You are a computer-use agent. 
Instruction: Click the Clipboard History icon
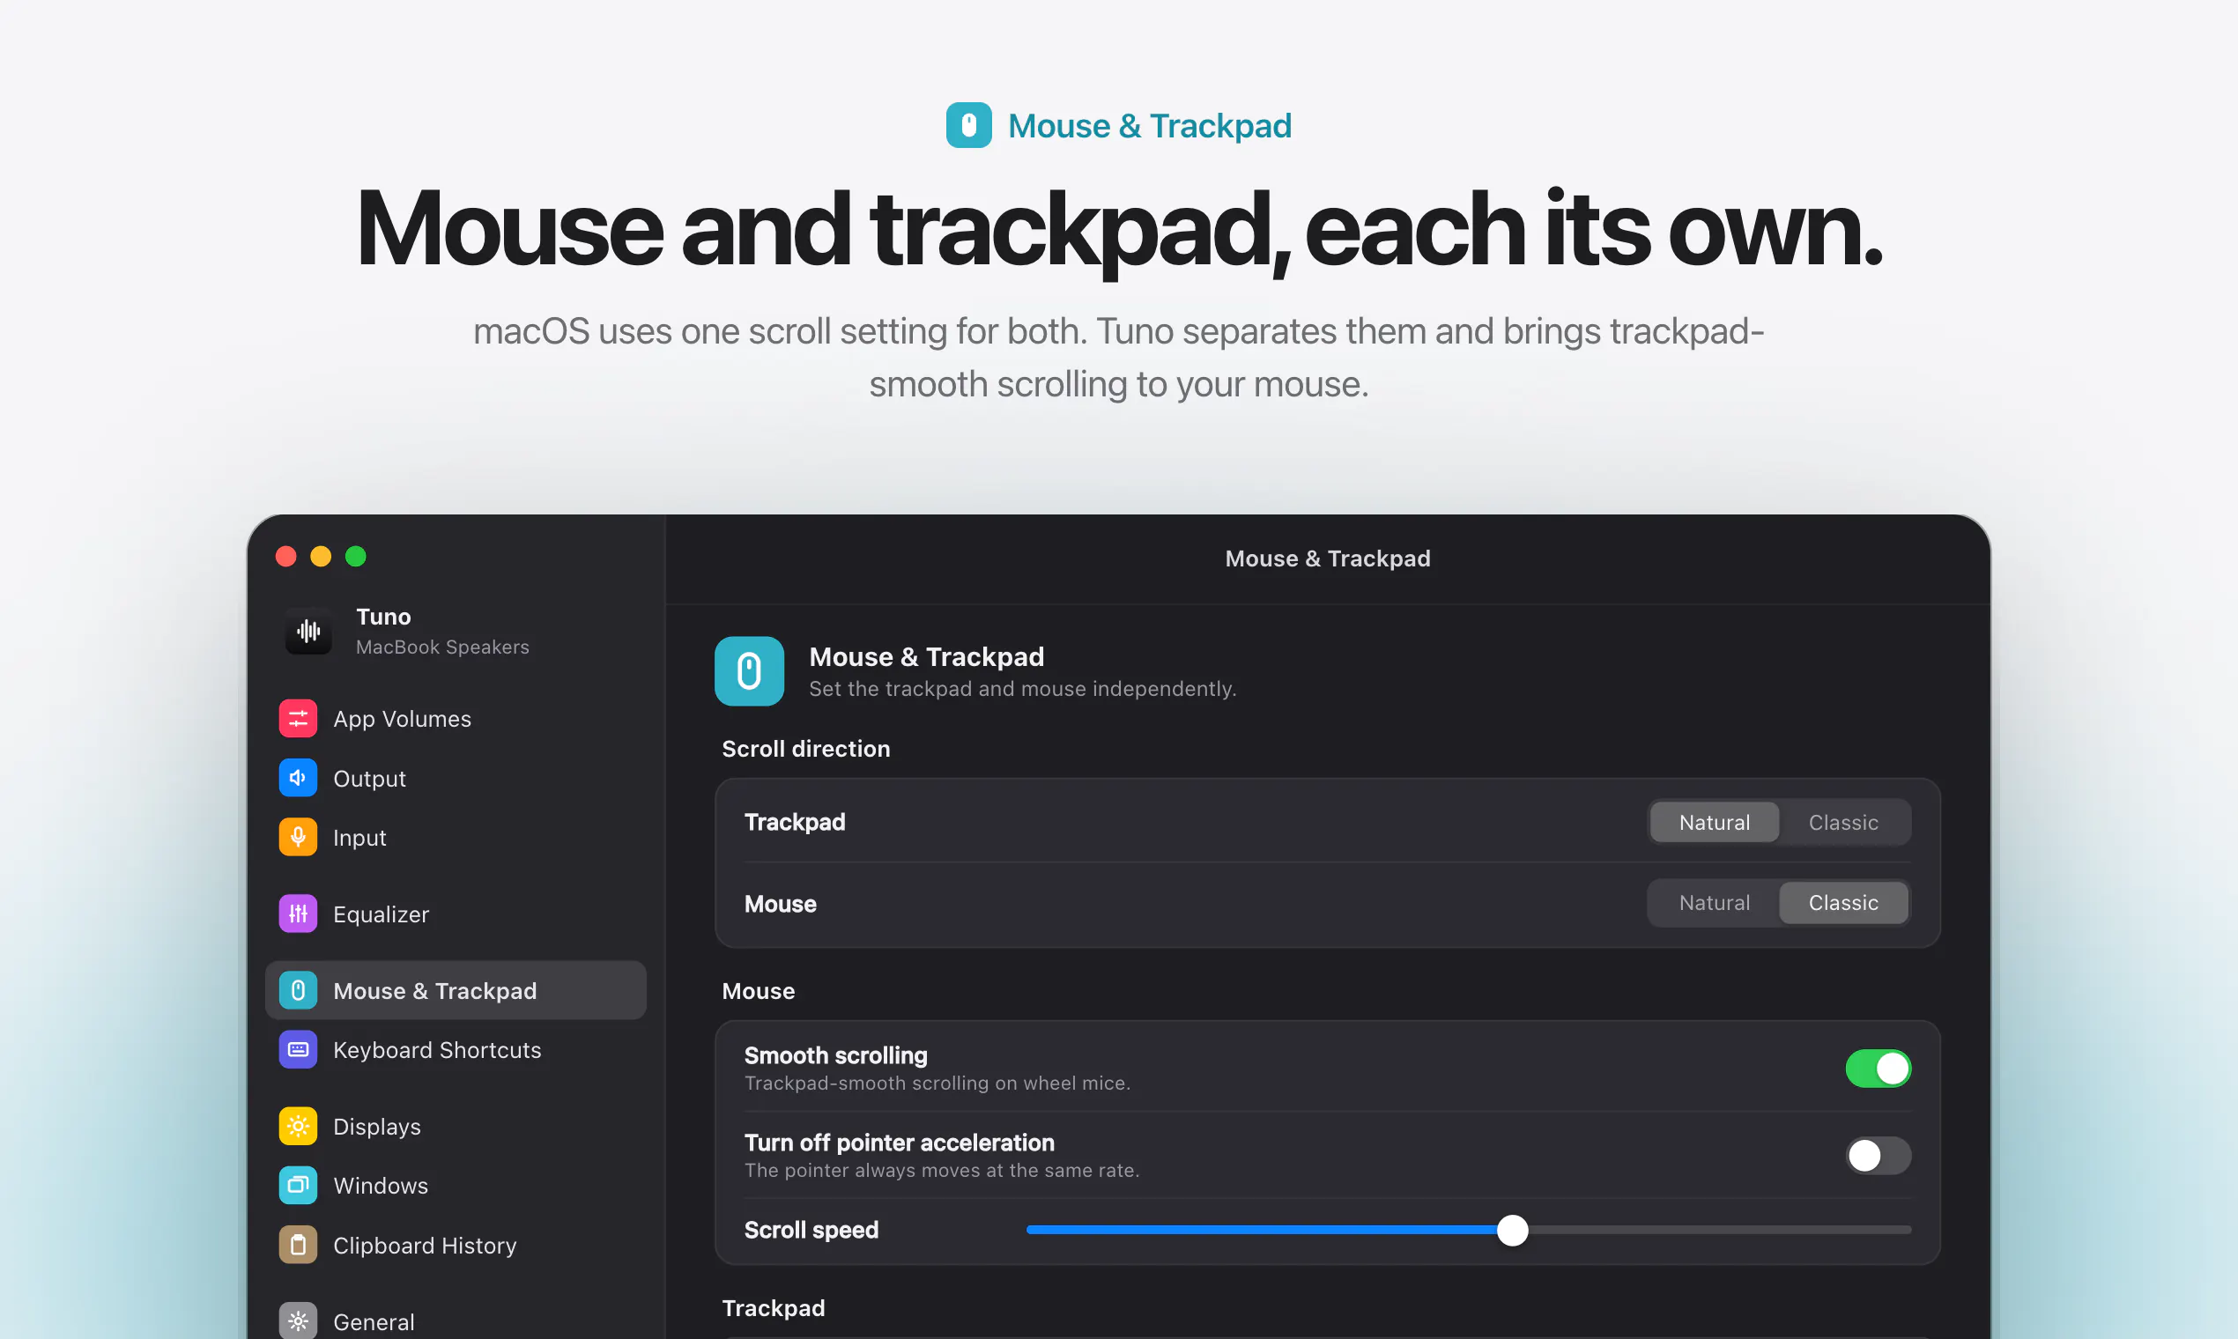point(298,1245)
